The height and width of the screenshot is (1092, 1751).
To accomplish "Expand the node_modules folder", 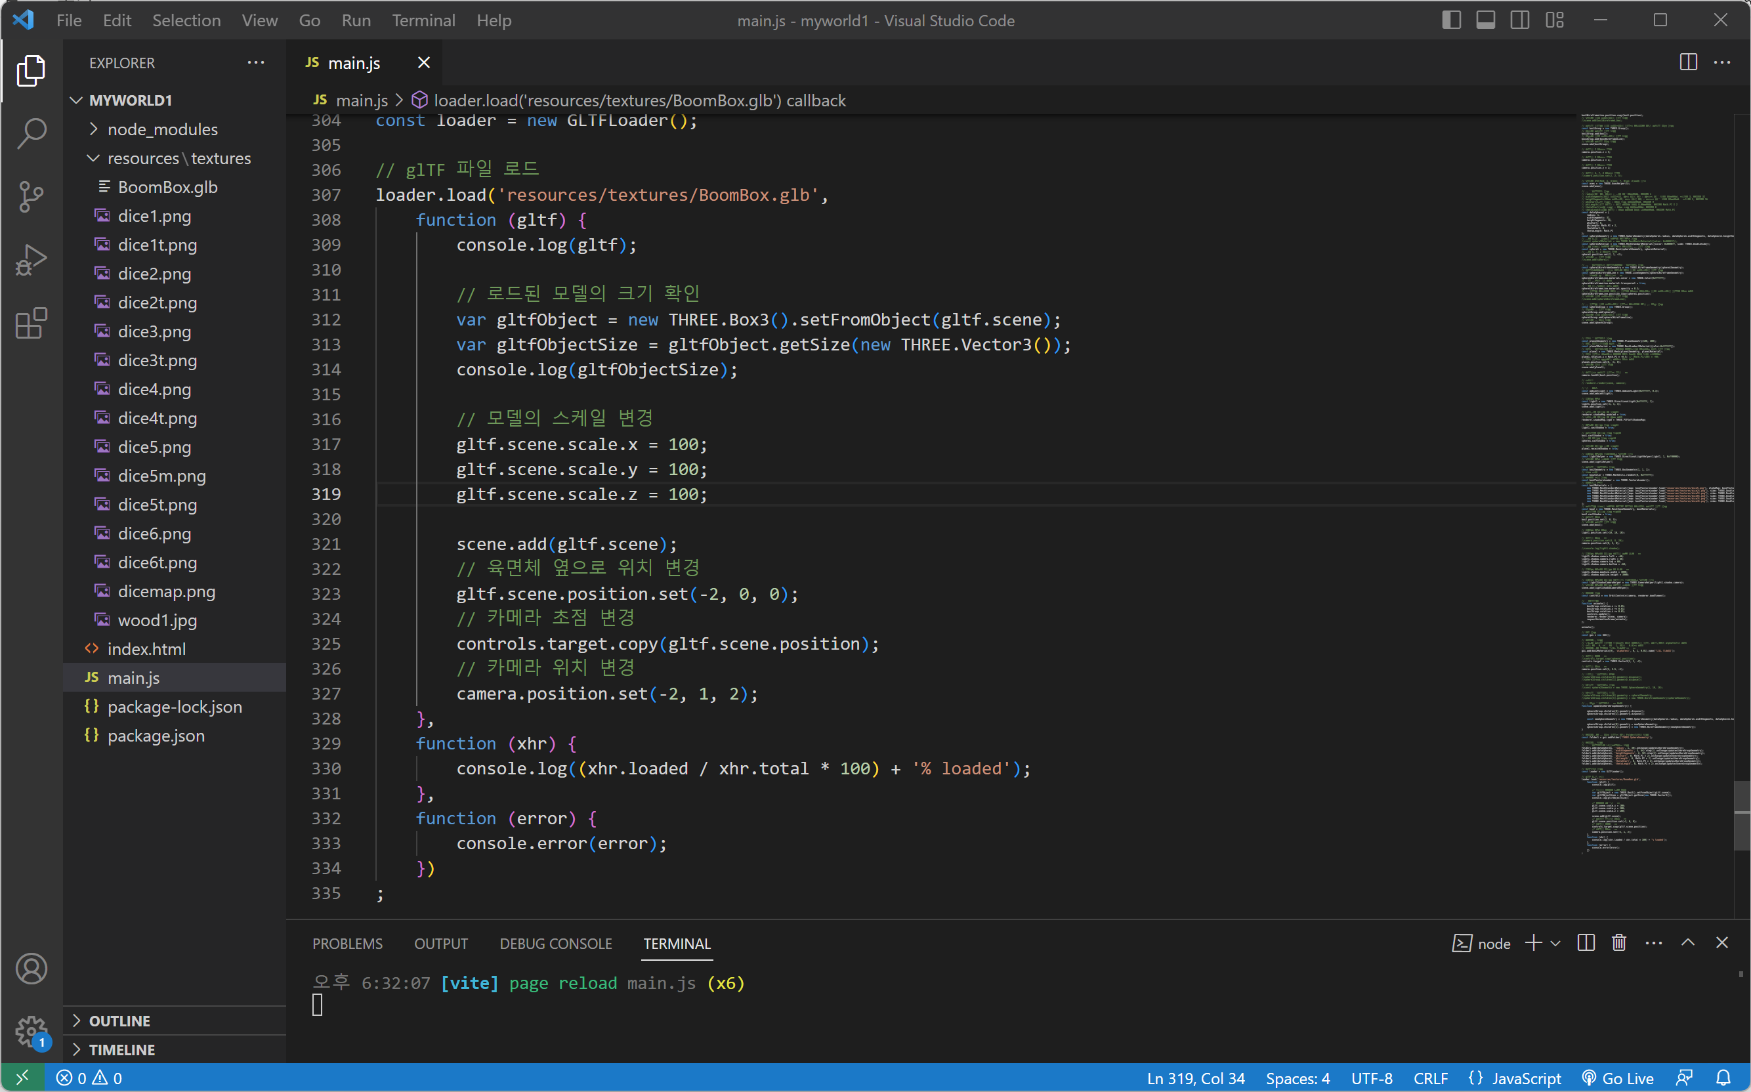I will click(163, 129).
